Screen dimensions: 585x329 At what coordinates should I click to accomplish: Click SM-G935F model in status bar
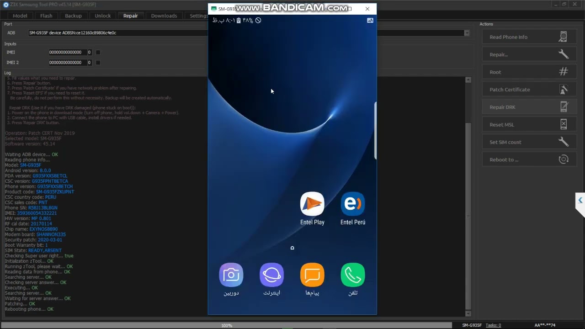pos(472,325)
